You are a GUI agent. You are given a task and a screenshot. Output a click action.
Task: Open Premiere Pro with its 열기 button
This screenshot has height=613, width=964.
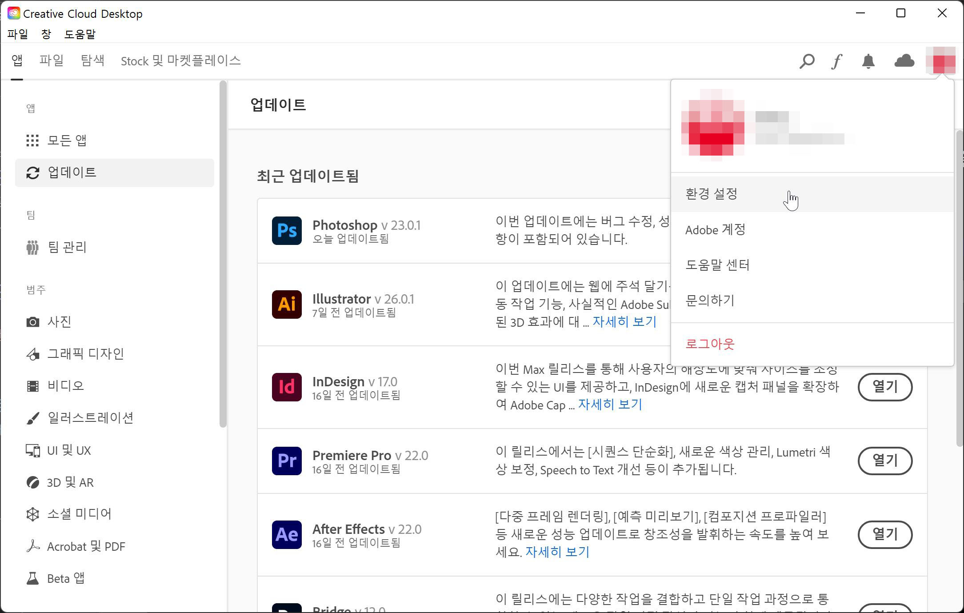885,461
